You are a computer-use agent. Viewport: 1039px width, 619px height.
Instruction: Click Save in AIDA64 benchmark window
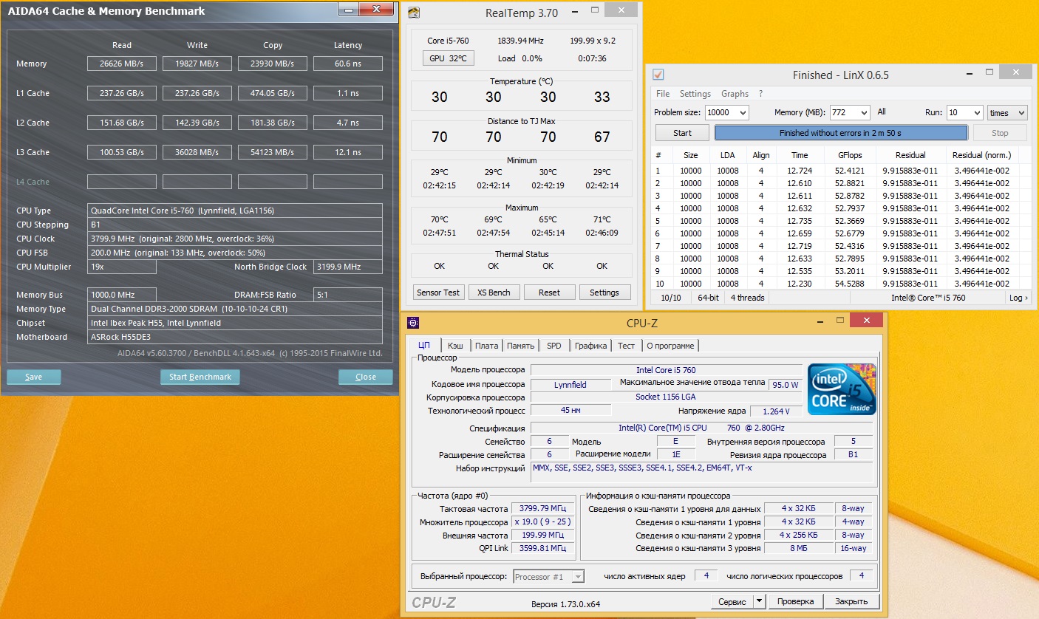point(34,377)
